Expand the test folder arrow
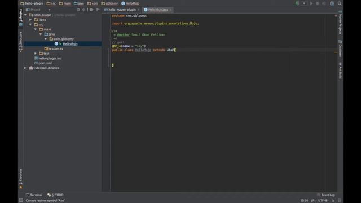The image size is (361, 203). 36,54
